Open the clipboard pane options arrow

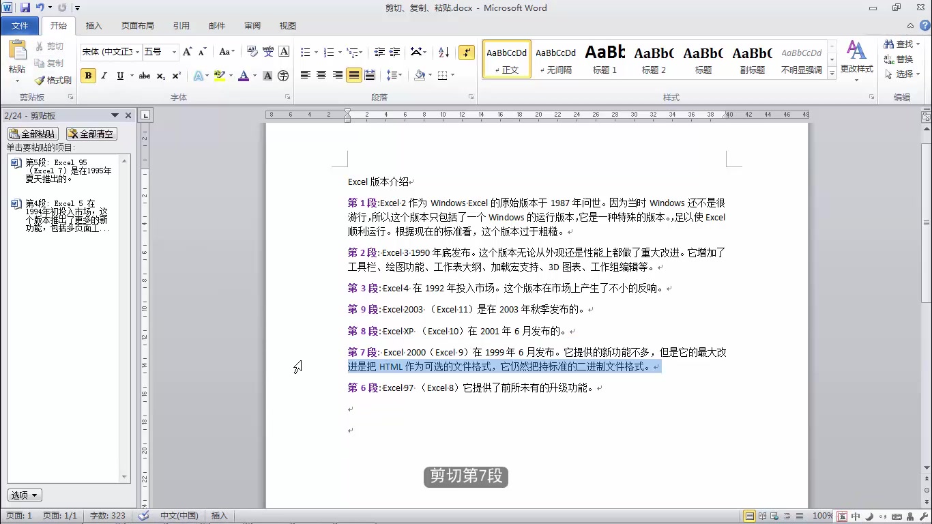click(115, 115)
